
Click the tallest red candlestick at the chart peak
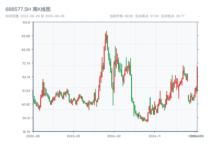pos(106,37)
